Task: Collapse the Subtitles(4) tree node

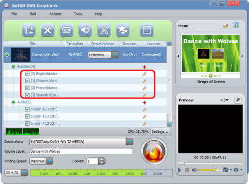Action: [13, 67]
